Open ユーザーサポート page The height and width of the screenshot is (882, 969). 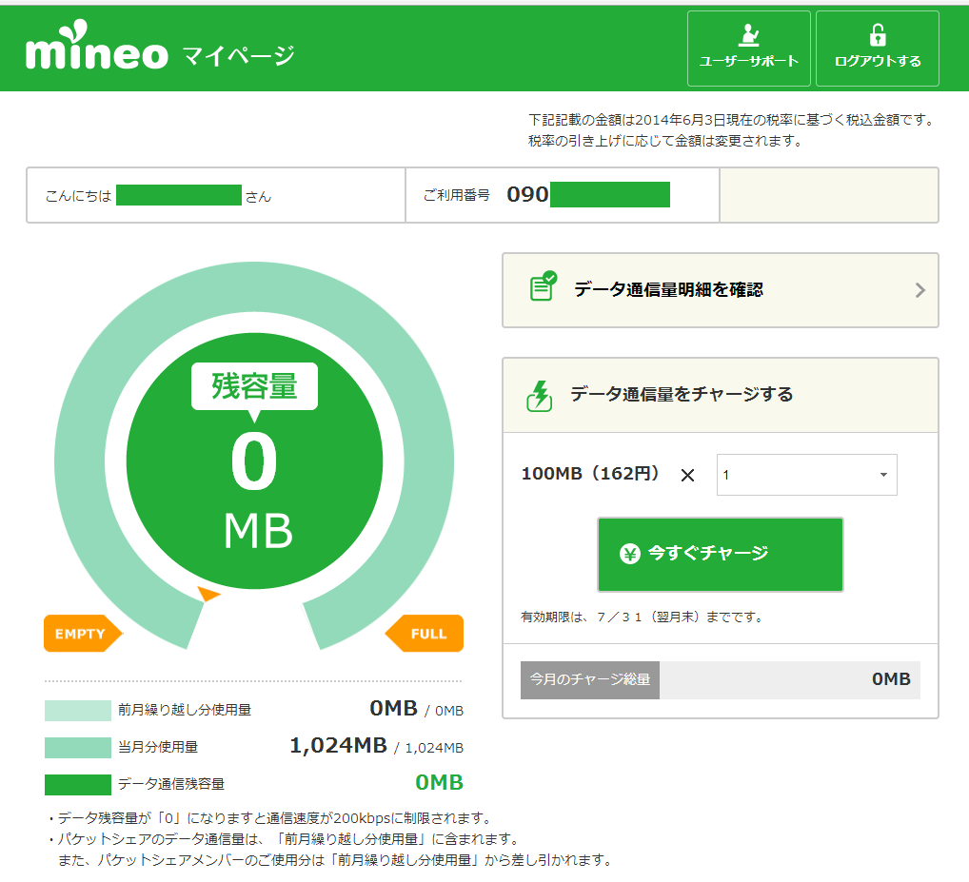(748, 49)
